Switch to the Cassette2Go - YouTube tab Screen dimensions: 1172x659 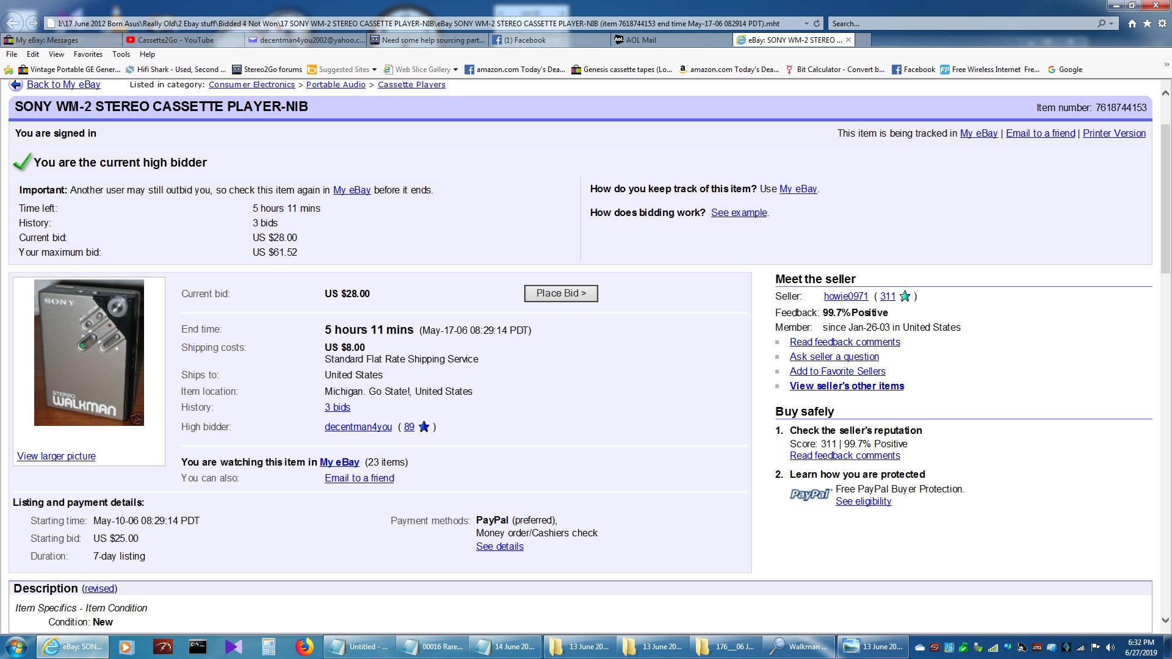point(183,40)
